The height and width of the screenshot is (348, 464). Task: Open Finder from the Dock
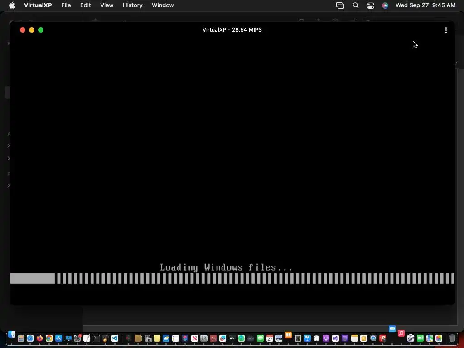coord(11,334)
